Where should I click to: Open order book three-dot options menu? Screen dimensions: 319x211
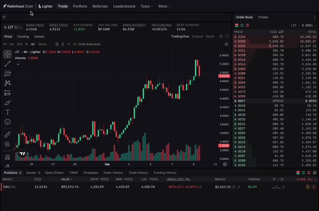(x=315, y=17)
